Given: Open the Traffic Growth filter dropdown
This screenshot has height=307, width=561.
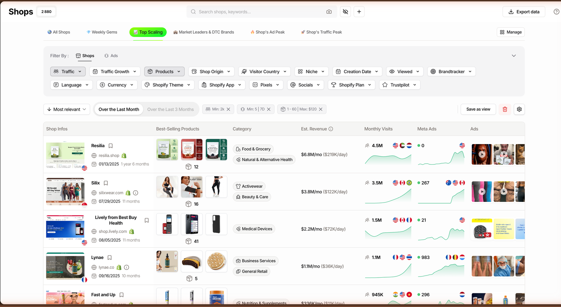Looking at the screenshot, I should pyautogui.click(x=115, y=71).
